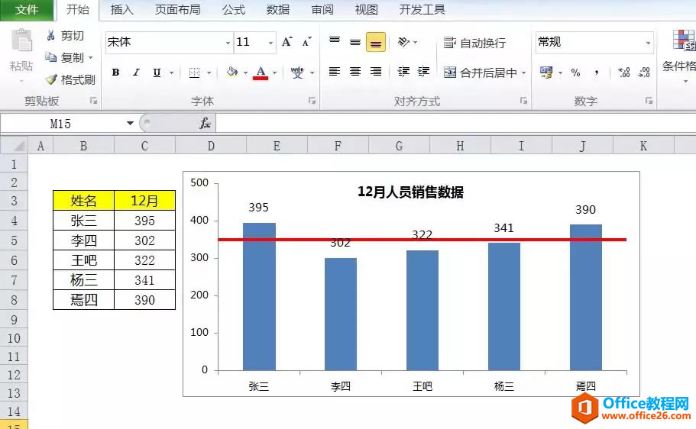Select column D header
The width and height of the screenshot is (696, 429).
pos(211,146)
